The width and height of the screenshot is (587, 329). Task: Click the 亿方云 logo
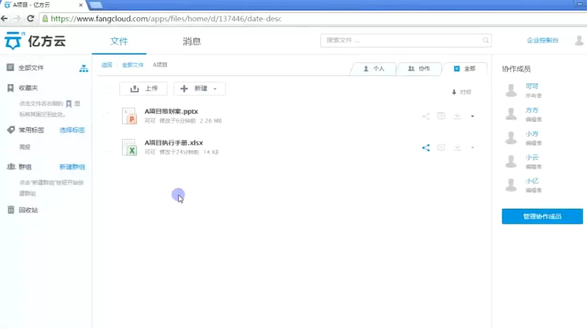35,41
